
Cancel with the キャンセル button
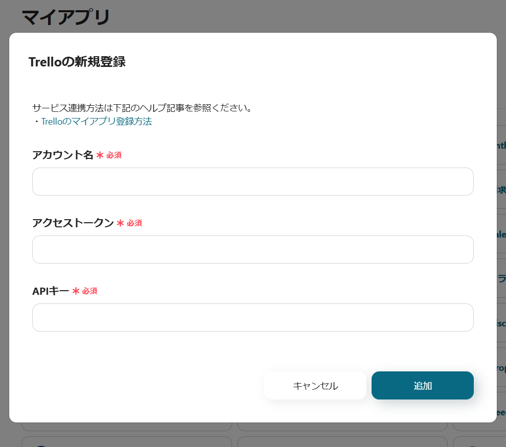pyautogui.click(x=315, y=385)
